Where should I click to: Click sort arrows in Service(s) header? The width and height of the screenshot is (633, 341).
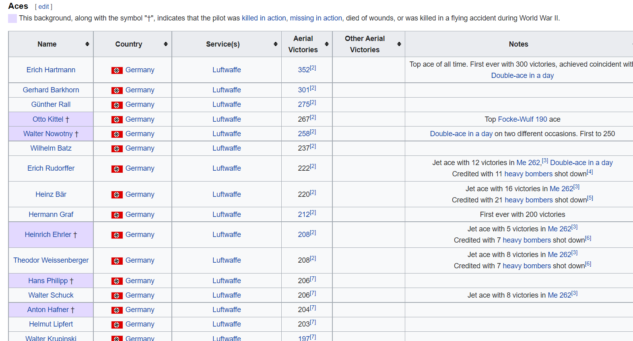tap(276, 44)
